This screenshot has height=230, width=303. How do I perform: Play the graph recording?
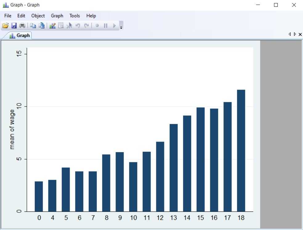pyautogui.click(x=114, y=26)
